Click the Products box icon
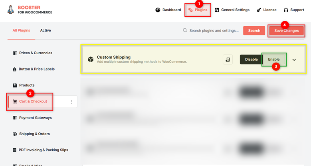The width and height of the screenshot is (311, 166). (x=15, y=85)
